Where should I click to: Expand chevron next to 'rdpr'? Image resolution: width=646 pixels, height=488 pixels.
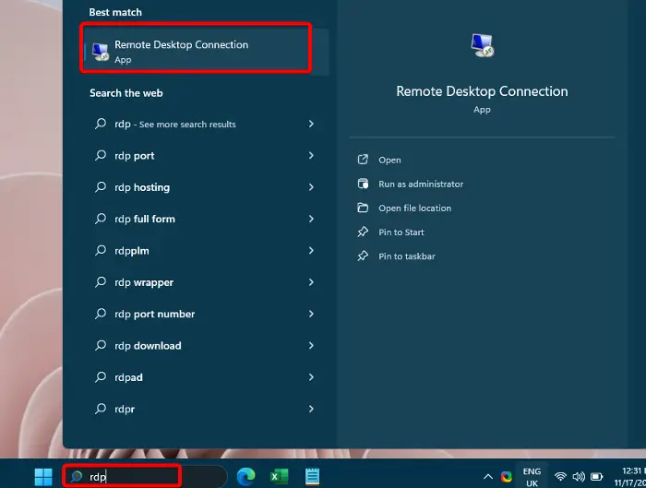pyautogui.click(x=311, y=409)
